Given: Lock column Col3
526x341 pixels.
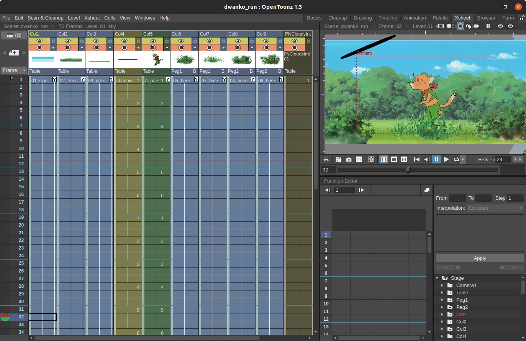Looking at the screenshot, I should (110, 41).
